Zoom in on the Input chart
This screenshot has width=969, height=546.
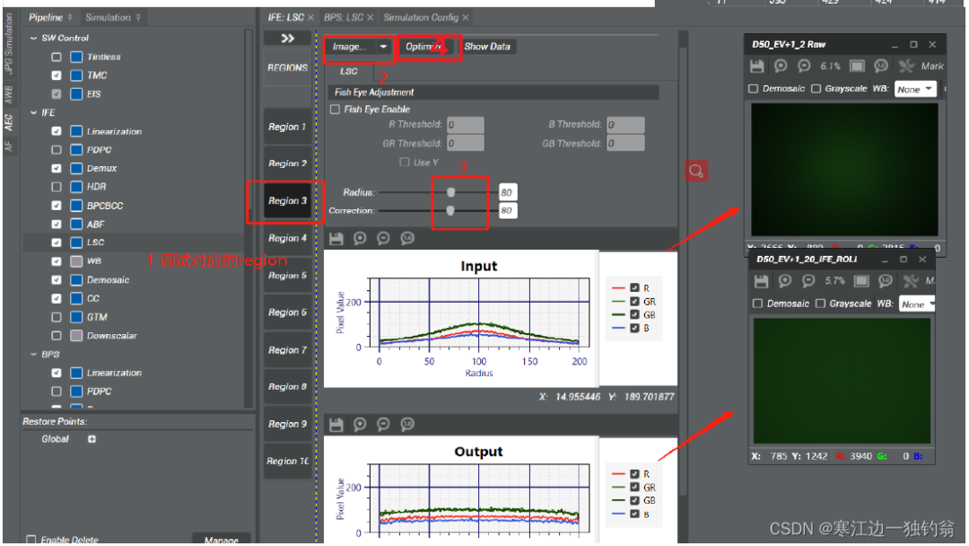(360, 239)
